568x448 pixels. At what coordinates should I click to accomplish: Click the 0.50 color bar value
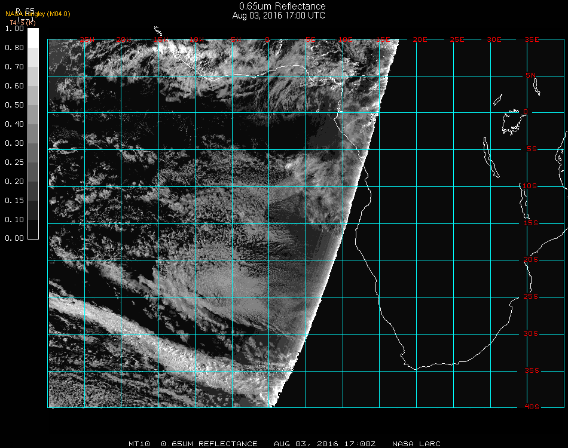(x=14, y=105)
